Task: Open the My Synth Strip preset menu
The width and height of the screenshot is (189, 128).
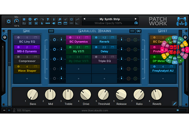Action: tap(110, 19)
